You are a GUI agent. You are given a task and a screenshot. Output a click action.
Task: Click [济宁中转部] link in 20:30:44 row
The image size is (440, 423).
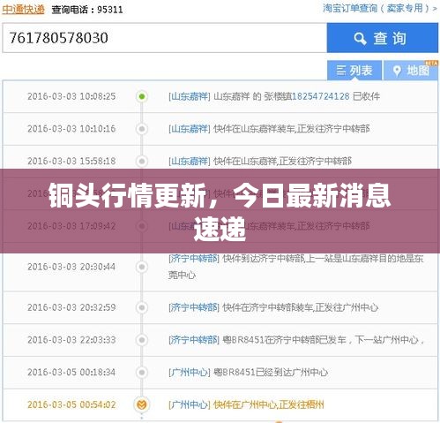194,259
